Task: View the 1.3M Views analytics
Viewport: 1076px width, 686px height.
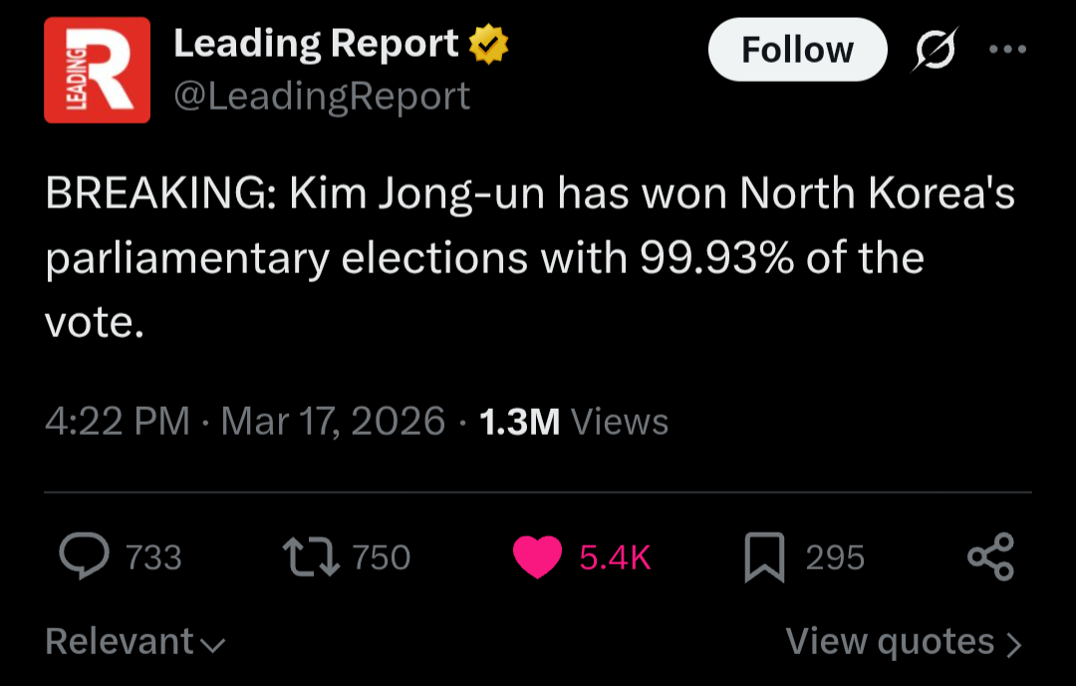Action: coord(574,421)
